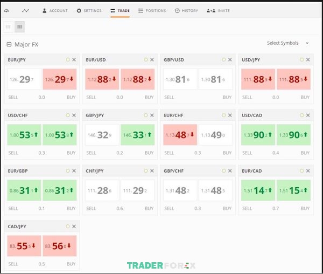
Task: Click the USD/CAD buy price 1.33906
Action: tap(293, 135)
